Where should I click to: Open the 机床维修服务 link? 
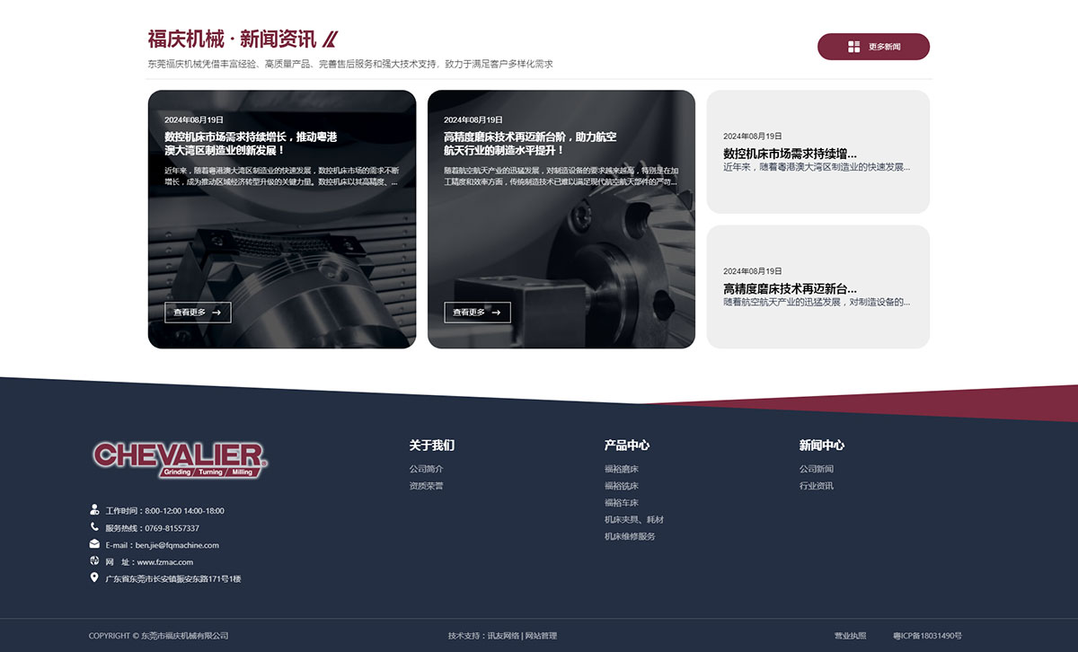point(629,536)
